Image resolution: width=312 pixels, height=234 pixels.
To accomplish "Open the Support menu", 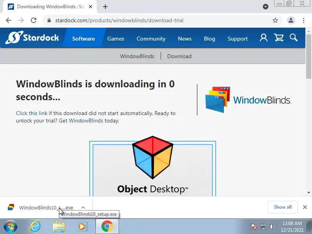I will pos(238,38).
